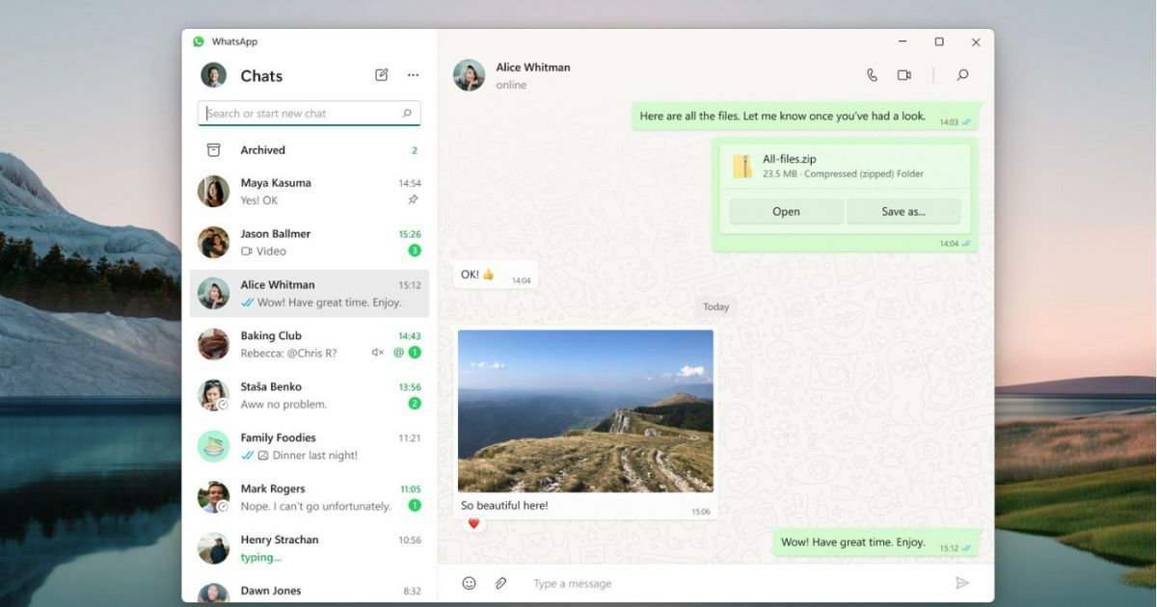Click the Open button for All-files.zip
The image size is (1157, 607).
point(786,211)
